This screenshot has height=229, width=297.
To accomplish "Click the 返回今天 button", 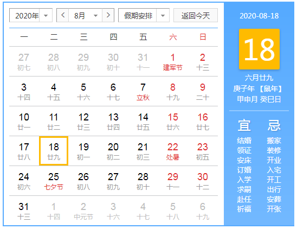I will [196, 15].
